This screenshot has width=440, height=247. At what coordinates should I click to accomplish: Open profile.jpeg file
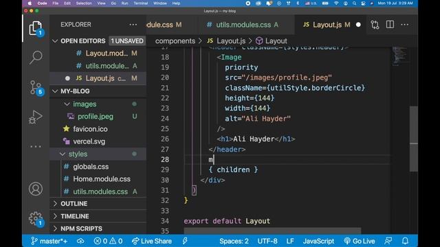[98, 117]
